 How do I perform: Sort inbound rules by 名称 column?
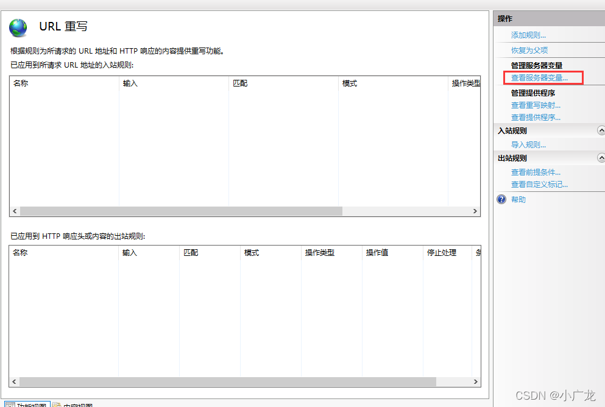64,83
